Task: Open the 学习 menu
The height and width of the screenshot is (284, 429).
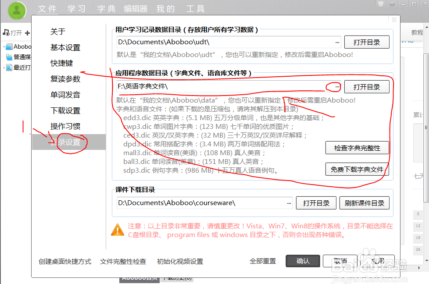Action: (x=77, y=9)
